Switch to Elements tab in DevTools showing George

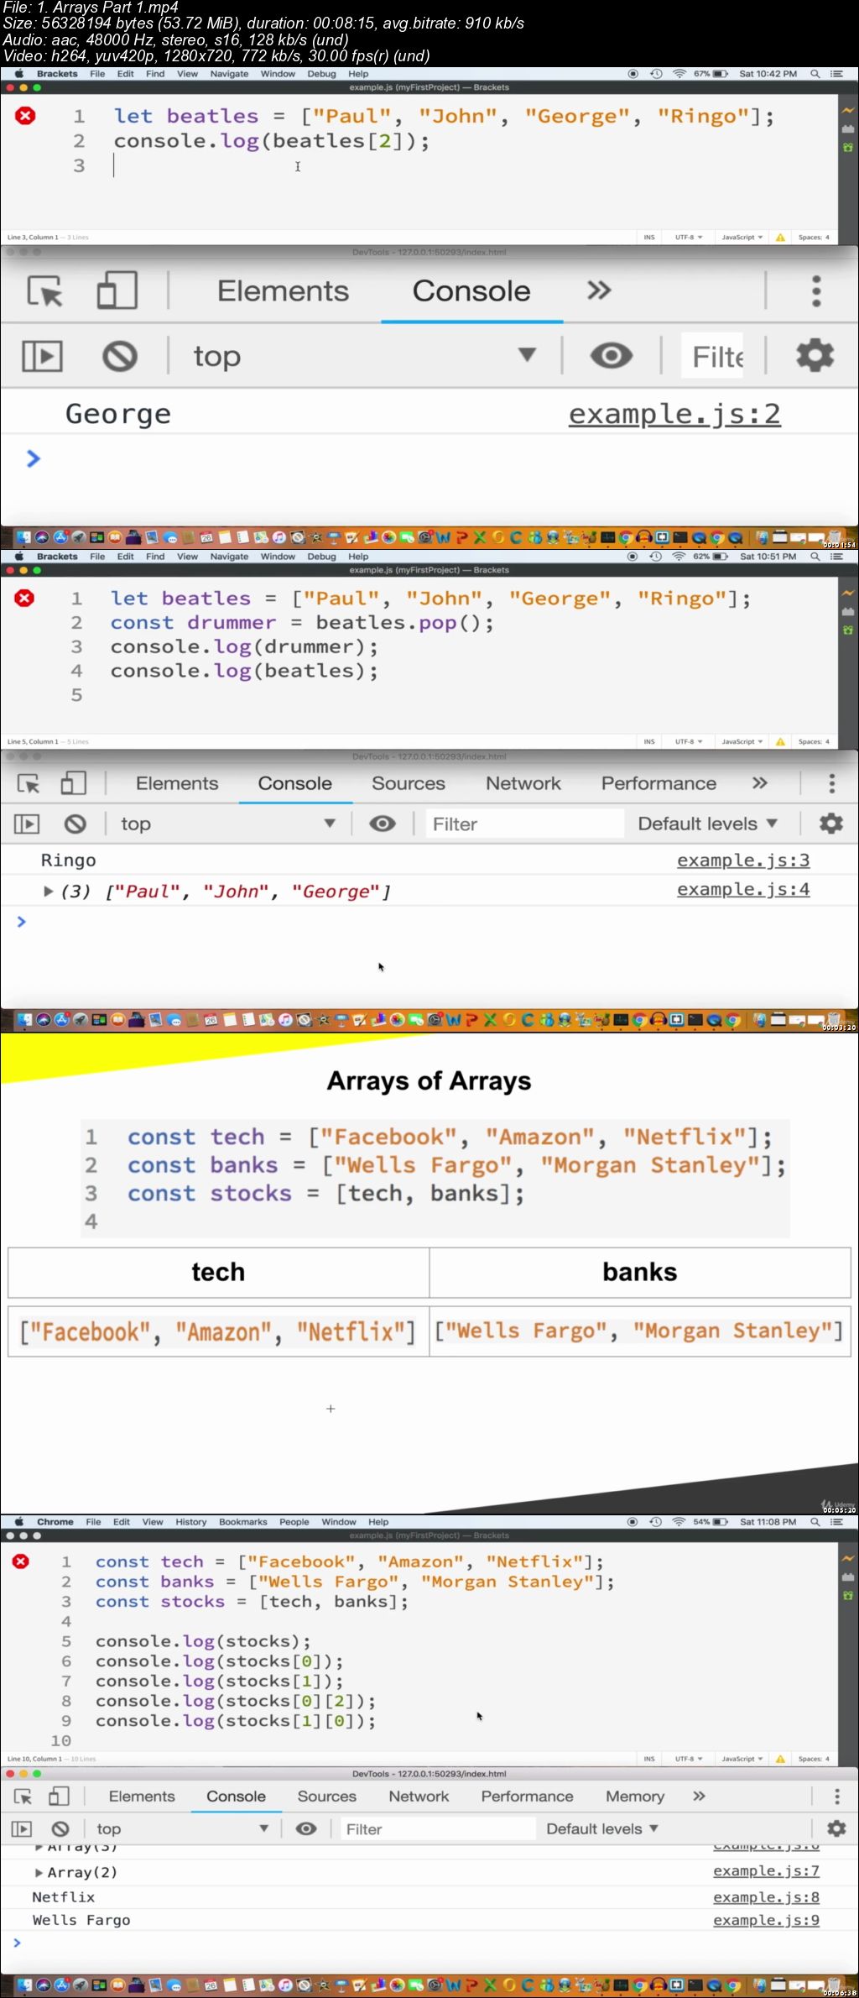click(283, 290)
